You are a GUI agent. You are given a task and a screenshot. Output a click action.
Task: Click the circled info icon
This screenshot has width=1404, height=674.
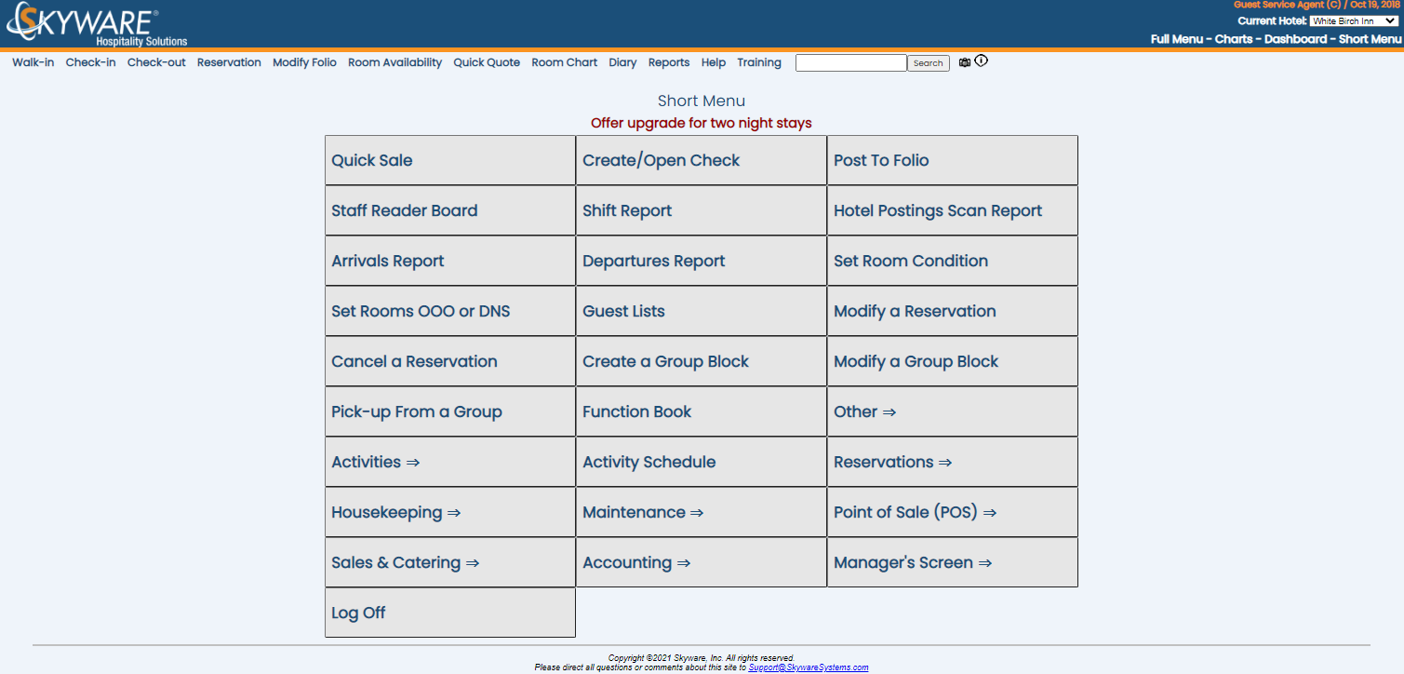click(981, 61)
